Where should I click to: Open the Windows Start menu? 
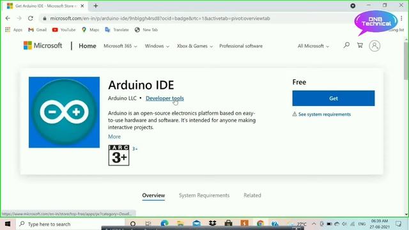pyautogui.click(x=8, y=224)
